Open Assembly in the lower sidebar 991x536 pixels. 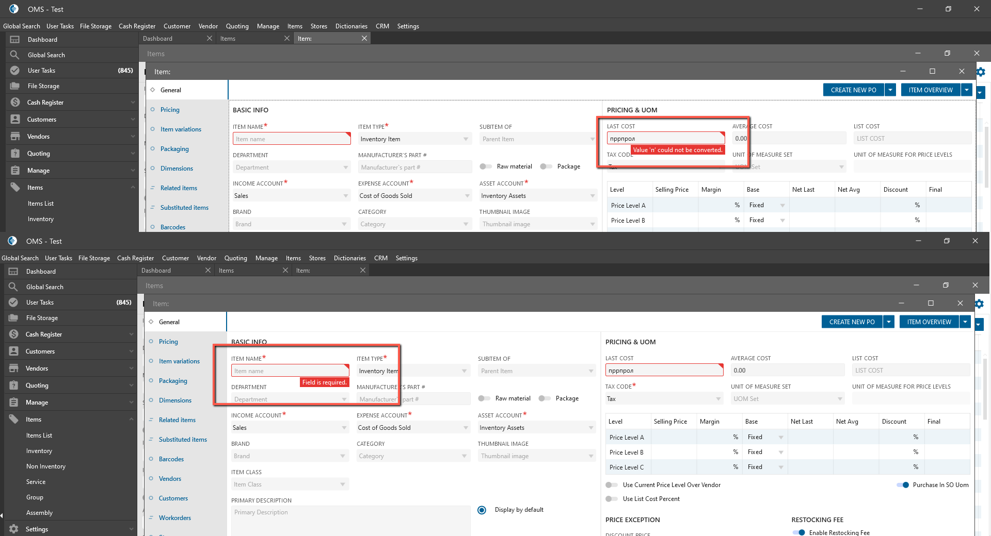click(x=40, y=513)
